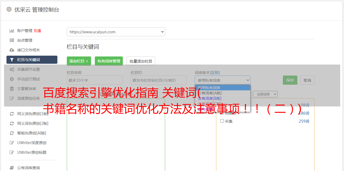This screenshot has height=171, width=344.
Task: Click the play icon for 手动运行测试
Action: [x=12, y=79]
